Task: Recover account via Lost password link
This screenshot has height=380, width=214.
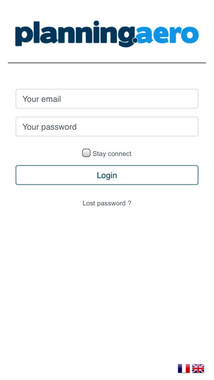Action: (107, 203)
